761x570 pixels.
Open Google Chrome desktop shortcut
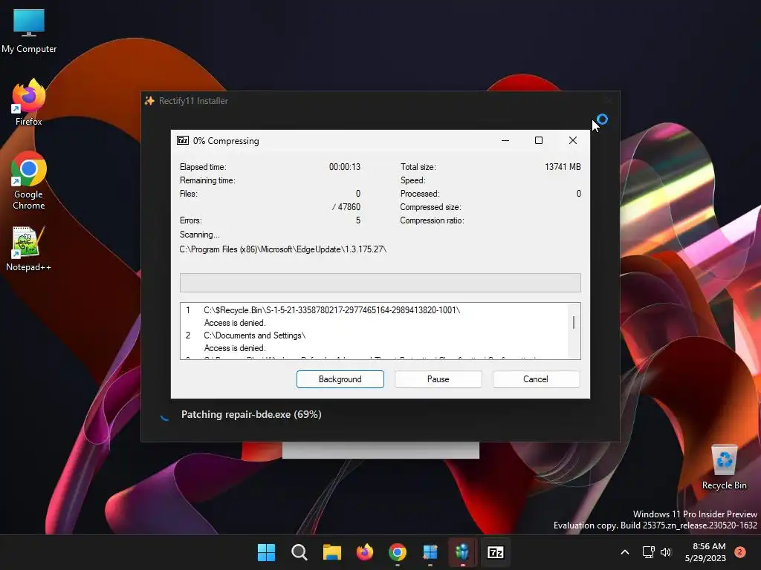(x=29, y=180)
